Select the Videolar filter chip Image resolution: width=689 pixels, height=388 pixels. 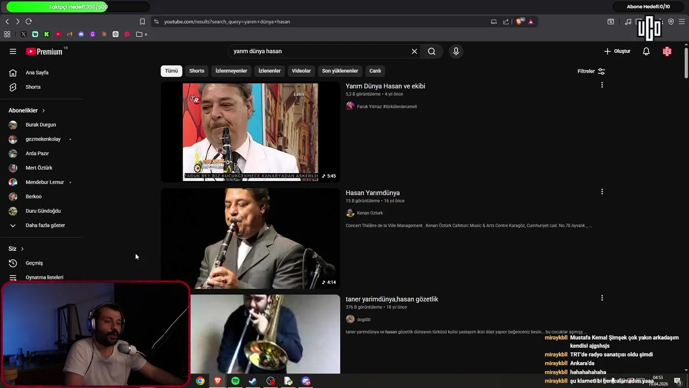[x=301, y=71]
